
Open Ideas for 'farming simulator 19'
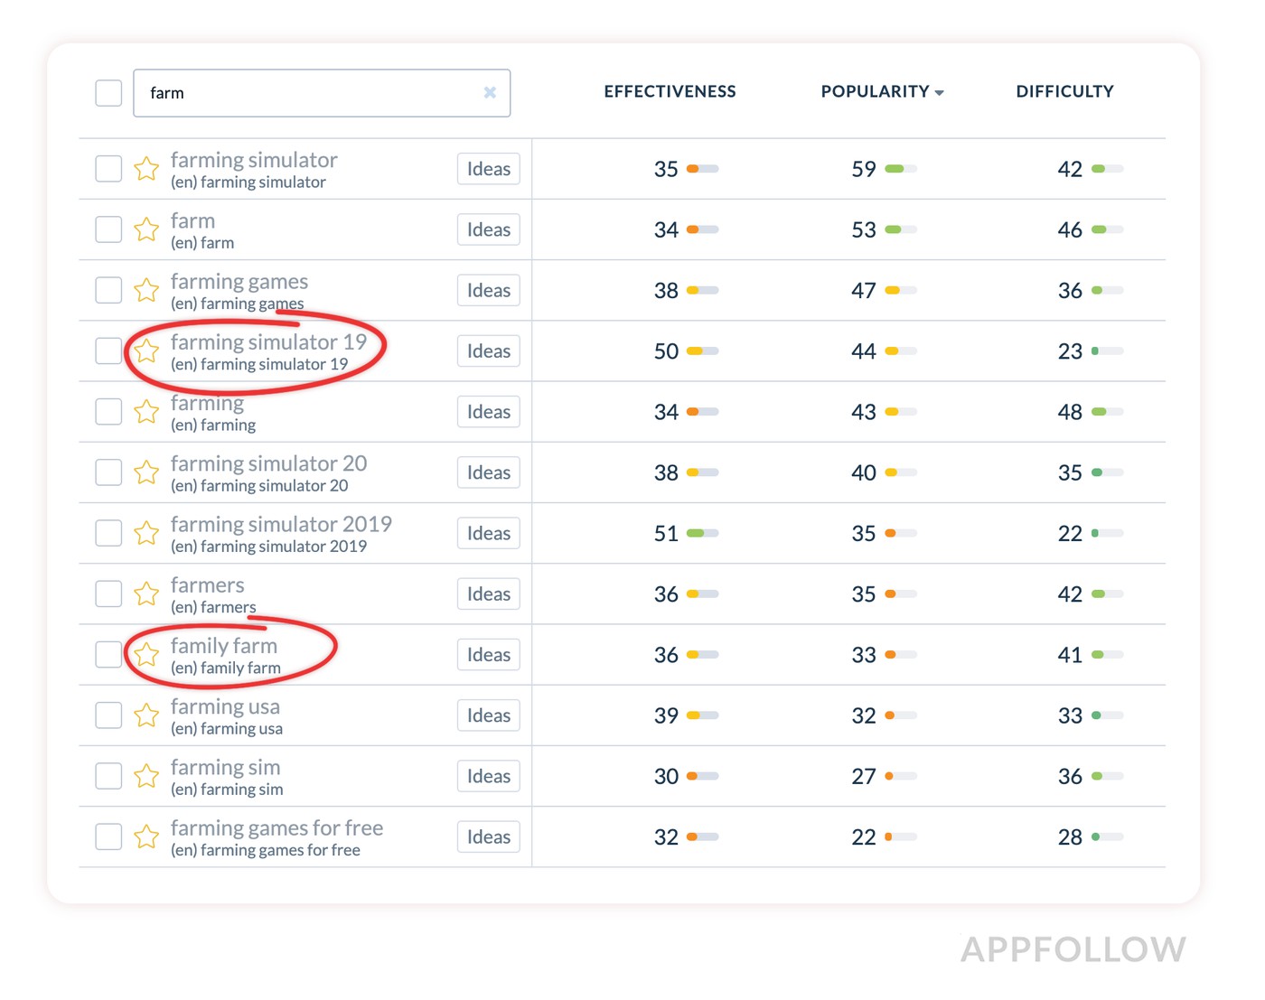[488, 351]
